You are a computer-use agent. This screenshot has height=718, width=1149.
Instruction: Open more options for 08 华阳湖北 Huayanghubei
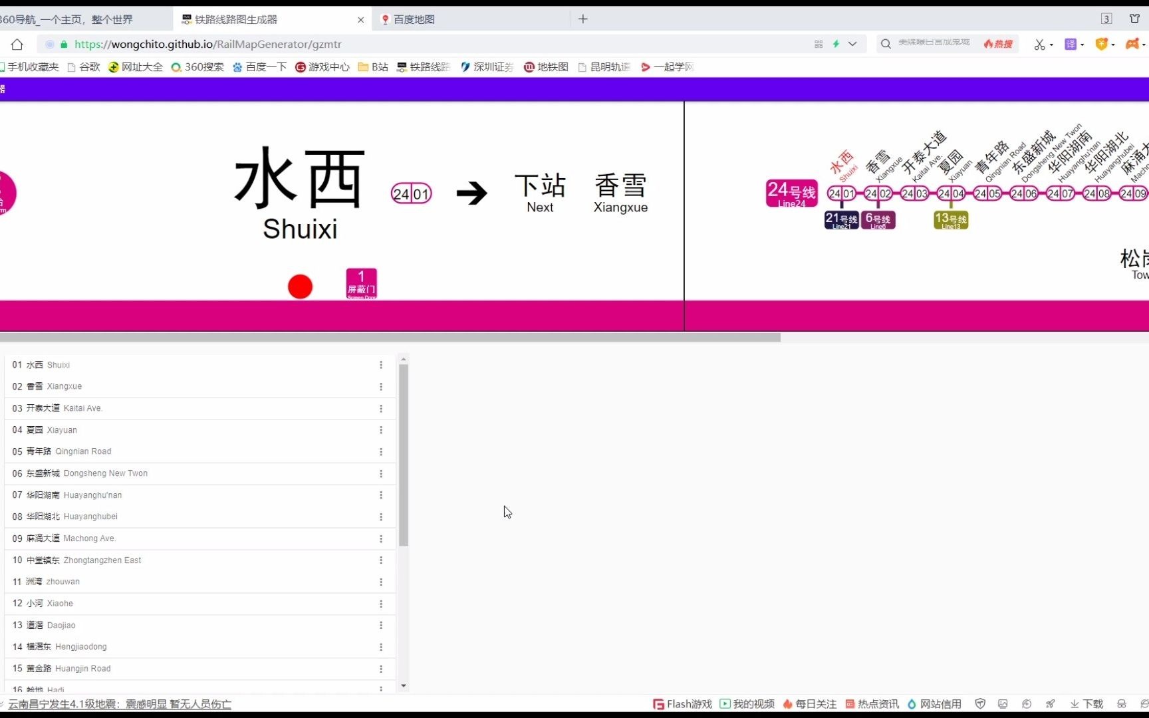click(381, 517)
